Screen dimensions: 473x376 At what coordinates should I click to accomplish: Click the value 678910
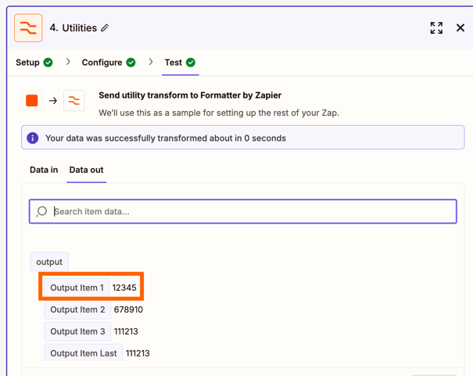(x=128, y=310)
